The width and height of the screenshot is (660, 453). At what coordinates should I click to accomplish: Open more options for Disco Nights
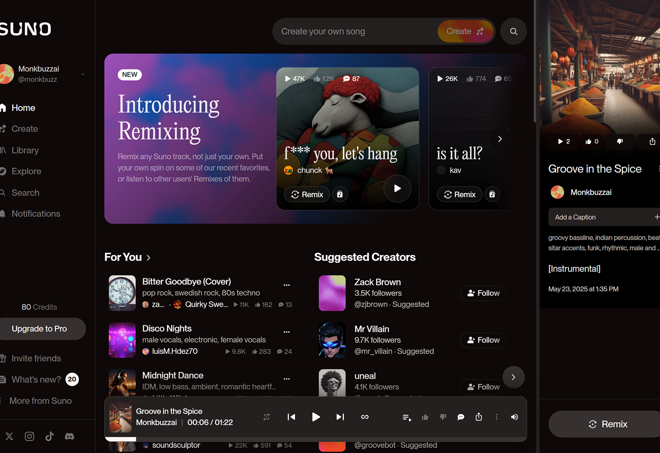coord(287,332)
